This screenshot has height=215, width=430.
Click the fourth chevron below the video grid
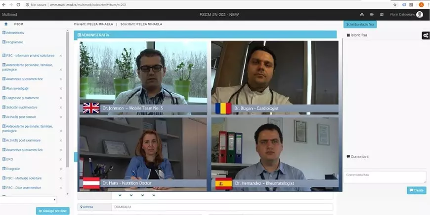(x=154, y=195)
